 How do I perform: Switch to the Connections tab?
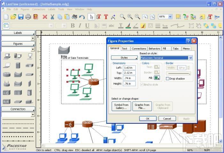pyautogui.click(x=139, y=49)
